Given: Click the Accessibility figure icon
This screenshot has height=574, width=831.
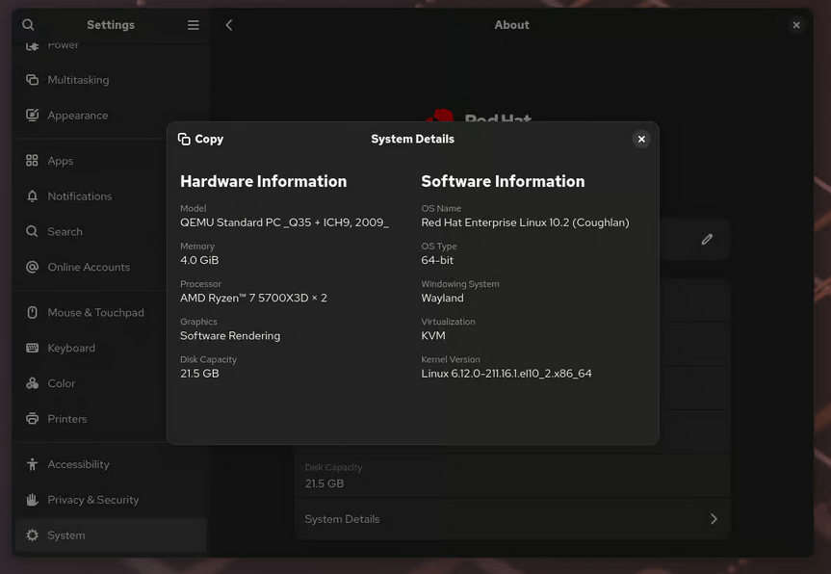Looking at the screenshot, I should (x=33, y=464).
